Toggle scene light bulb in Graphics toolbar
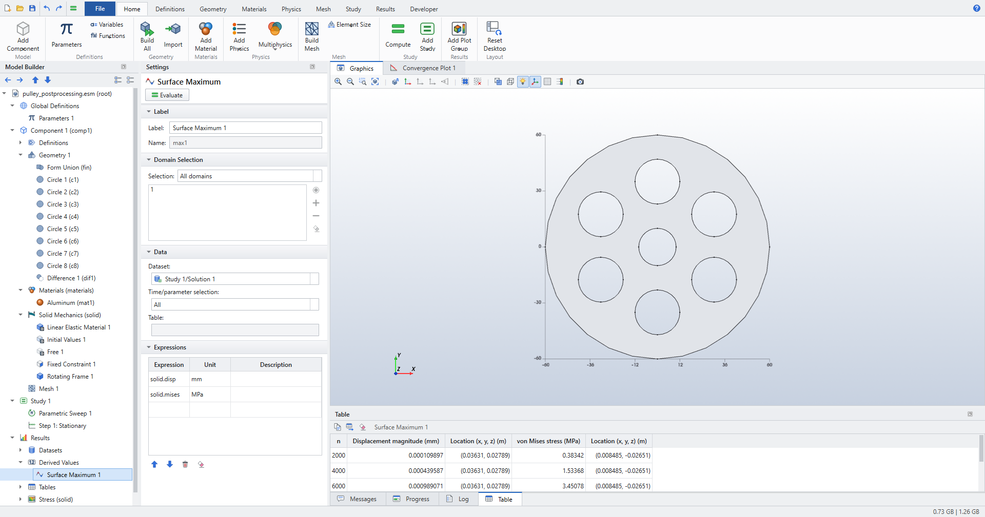Screen dimensions: 985x517 click(523, 81)
